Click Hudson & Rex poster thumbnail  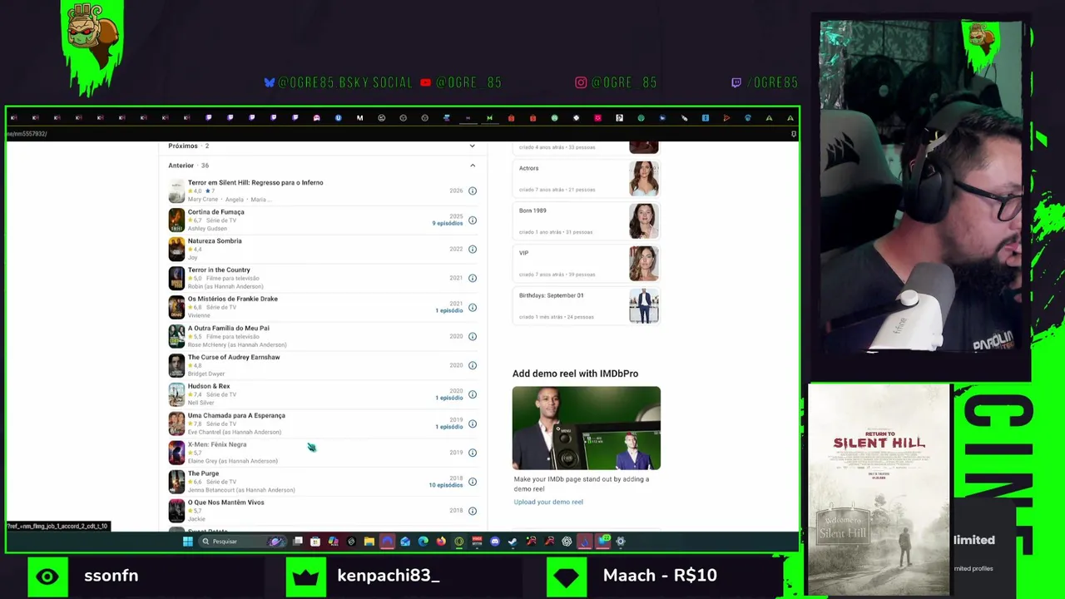176,394
